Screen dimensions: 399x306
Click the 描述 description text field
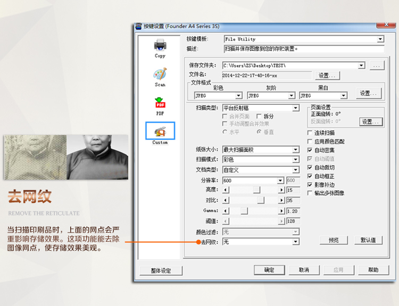pos(303,49)
